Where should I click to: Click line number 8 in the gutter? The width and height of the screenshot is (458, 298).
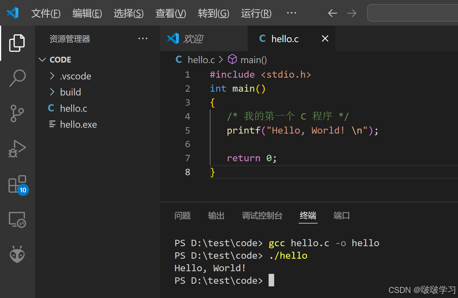tap(187, 172)
